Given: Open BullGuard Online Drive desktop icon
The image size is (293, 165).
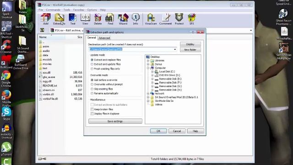Looking at the screenshot, I should (21, 62).
